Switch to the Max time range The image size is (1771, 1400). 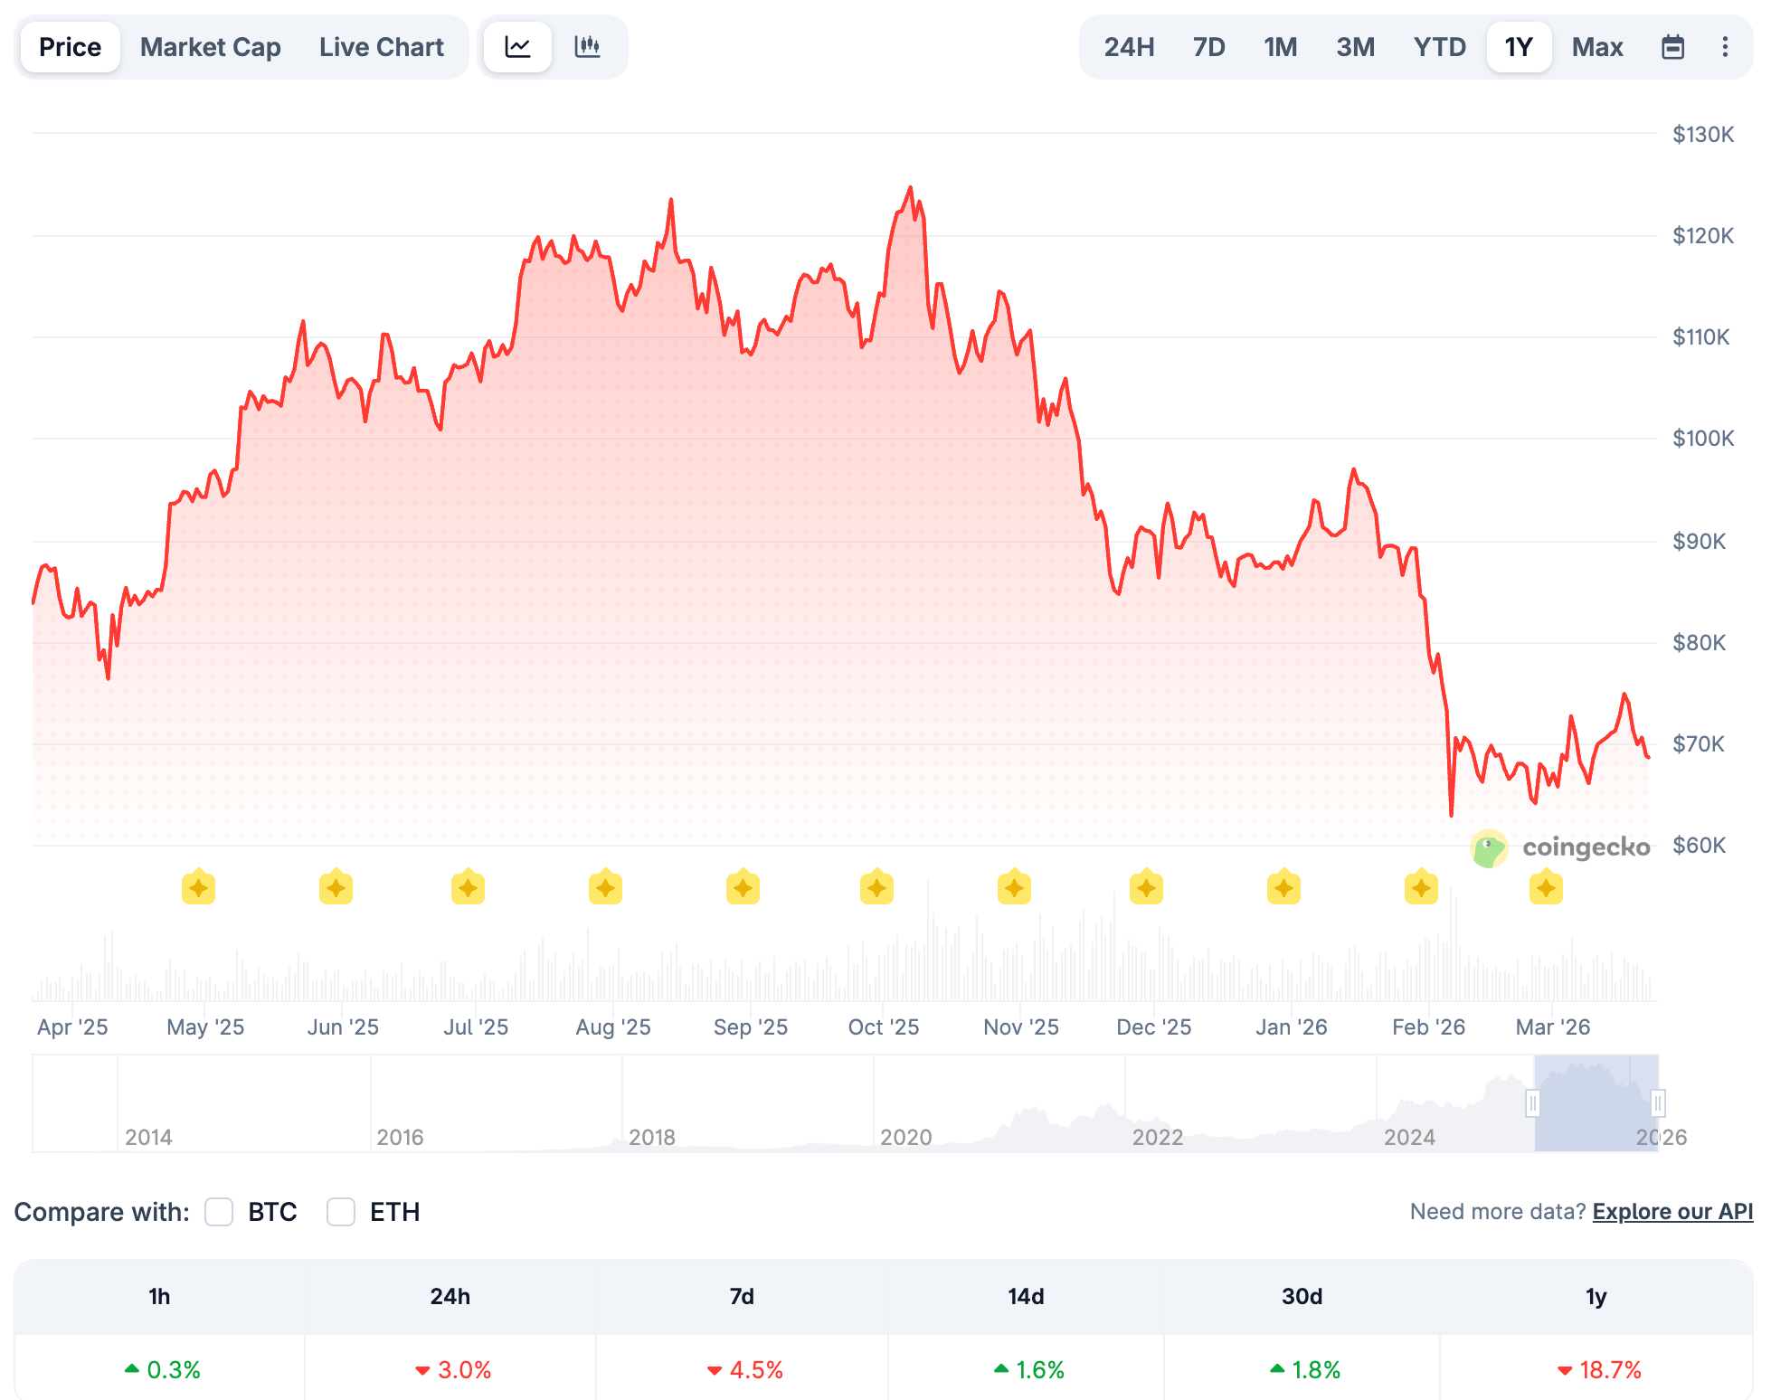pos(1596,47)
